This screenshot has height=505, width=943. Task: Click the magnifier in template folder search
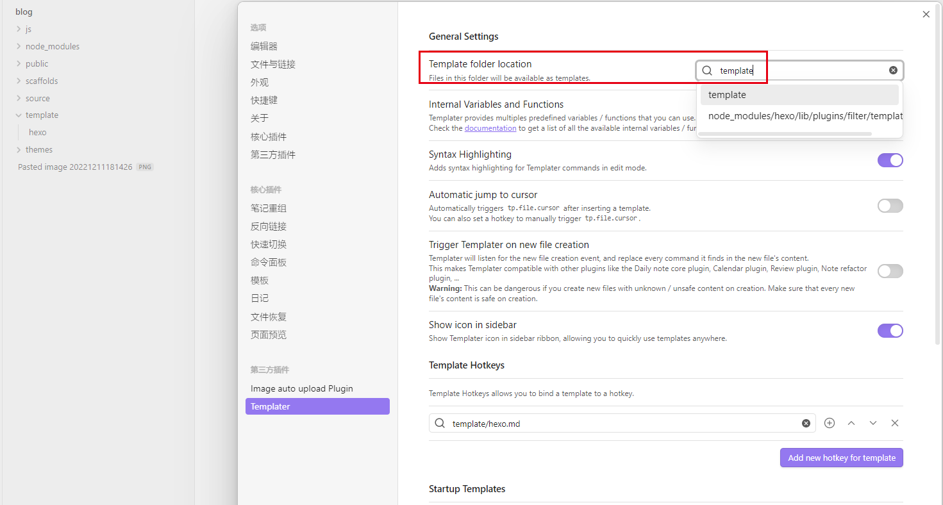coord(706,70)
